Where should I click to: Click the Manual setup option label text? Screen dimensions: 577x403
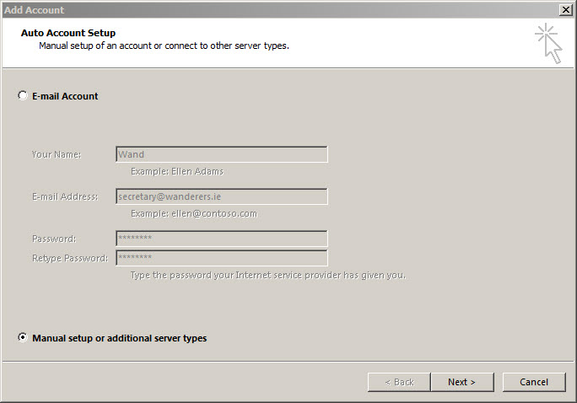(x=119, y=338)
